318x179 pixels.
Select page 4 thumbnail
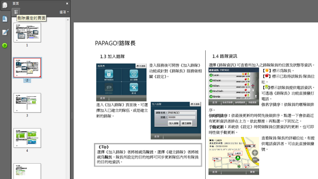coord(27,138)
